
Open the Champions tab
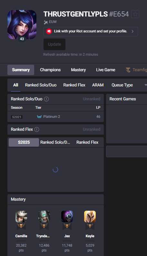click(50, 70)
